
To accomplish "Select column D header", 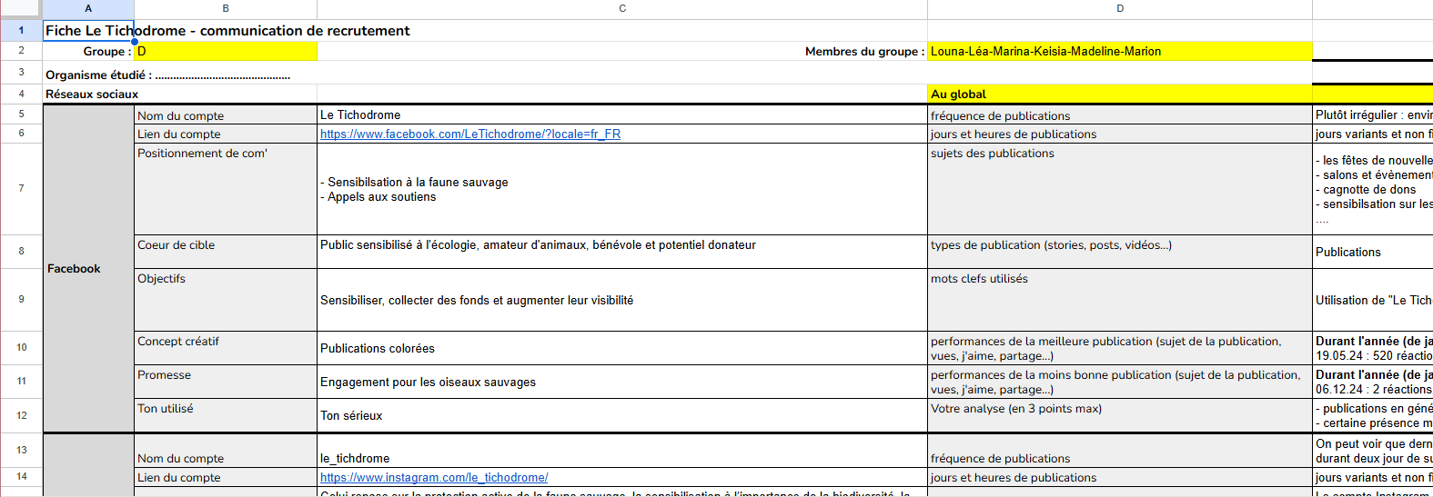I will click(x=1119, y=8).
